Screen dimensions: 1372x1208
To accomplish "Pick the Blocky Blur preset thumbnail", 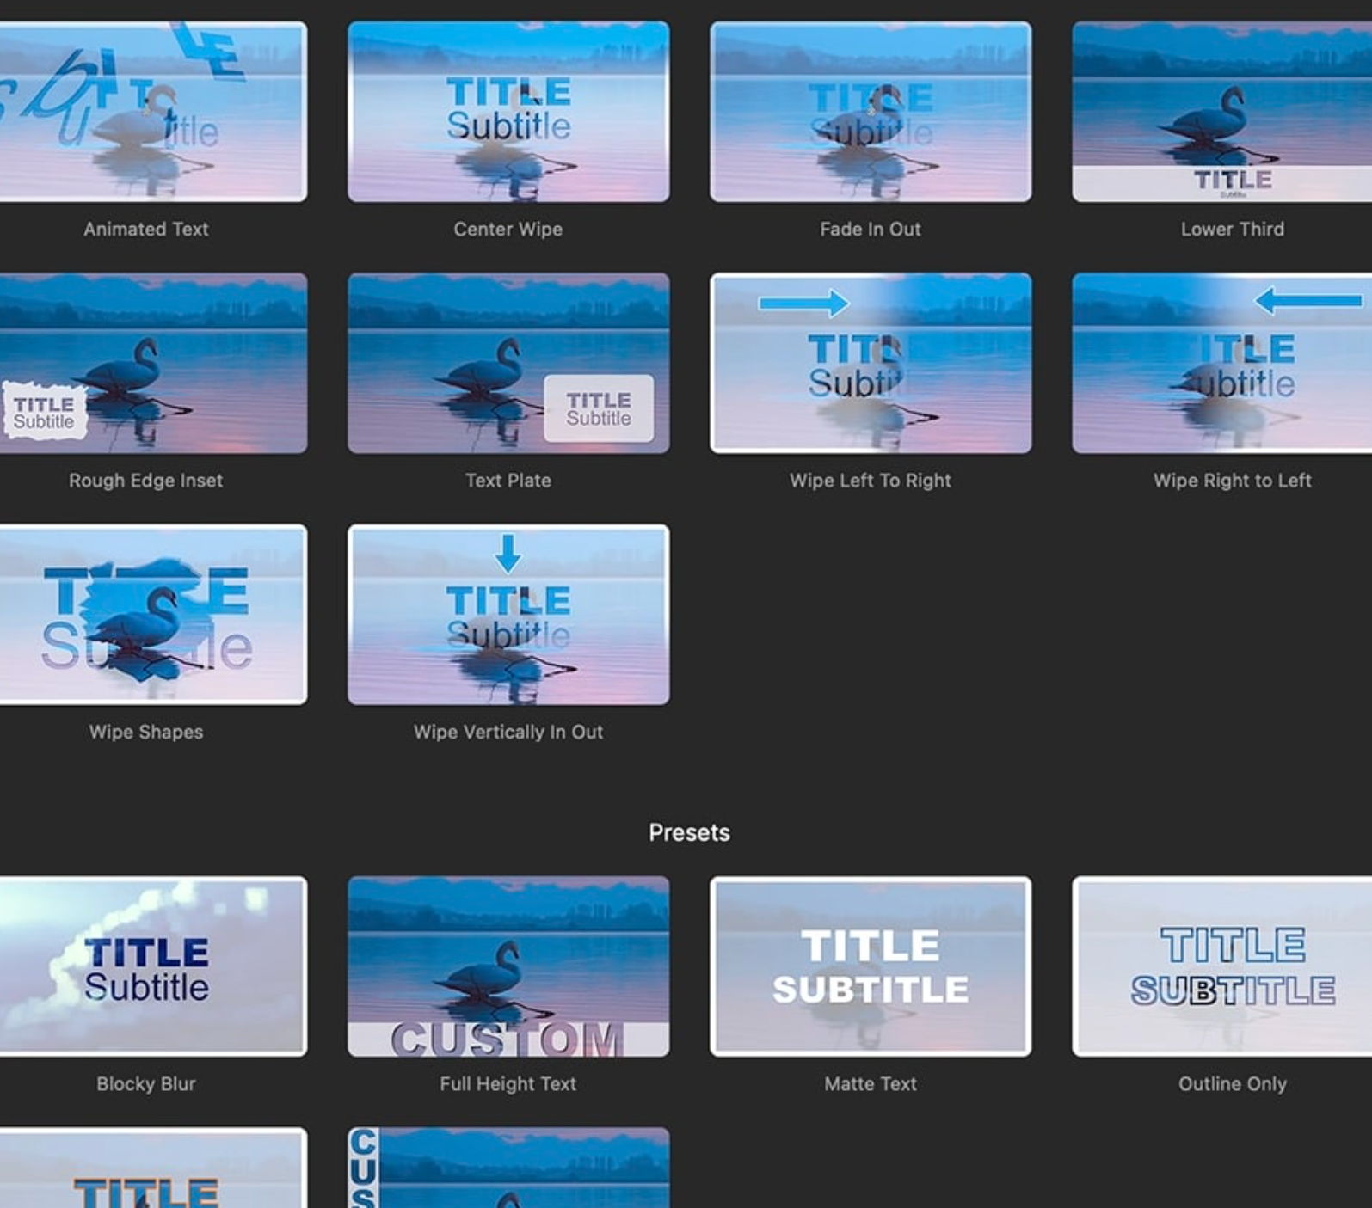I will tap(153, 966).
